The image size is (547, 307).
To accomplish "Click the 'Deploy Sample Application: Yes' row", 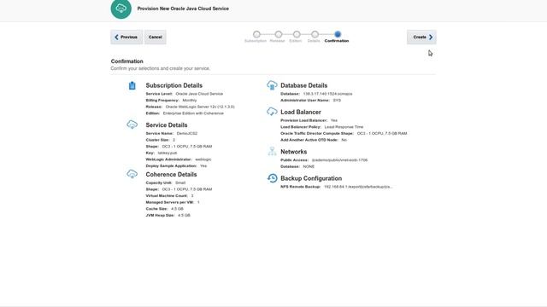I will (x=177, y=166).
